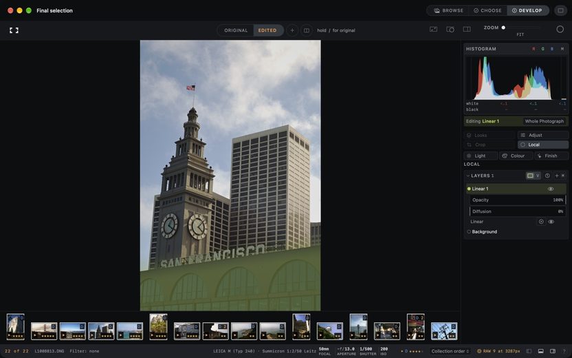572x358 pixels.
Task: Select Golden Gate bridge thumbnail in filmstrip
Action: (44, 331)
